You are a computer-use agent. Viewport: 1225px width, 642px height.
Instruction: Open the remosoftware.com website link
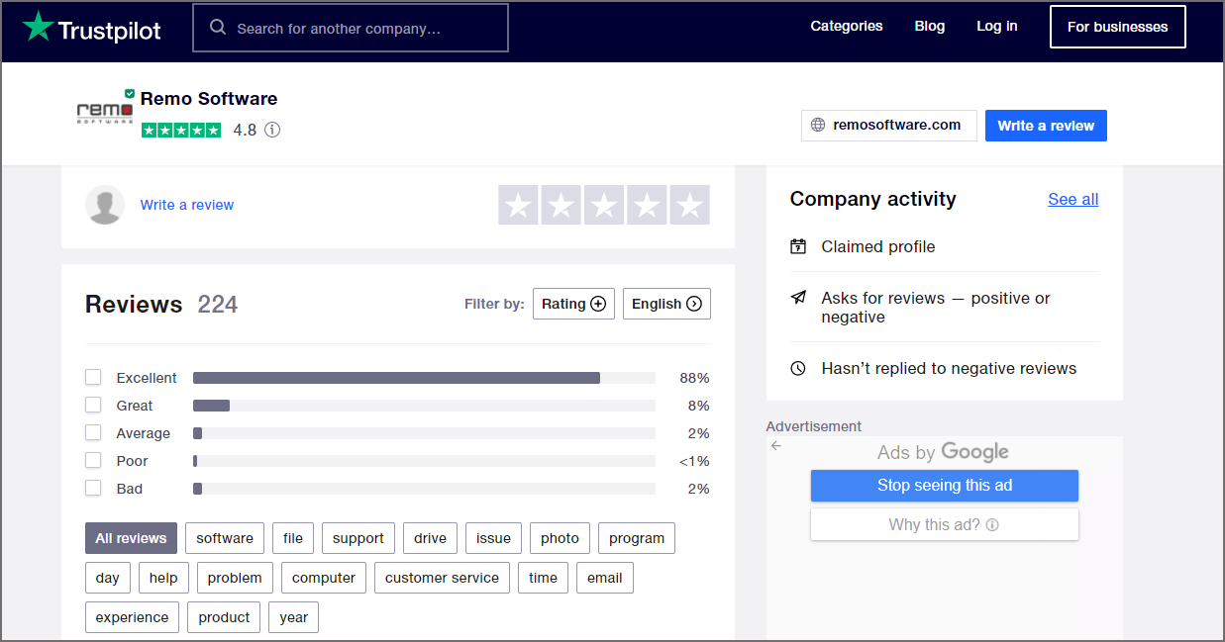[x=889, y=126]
